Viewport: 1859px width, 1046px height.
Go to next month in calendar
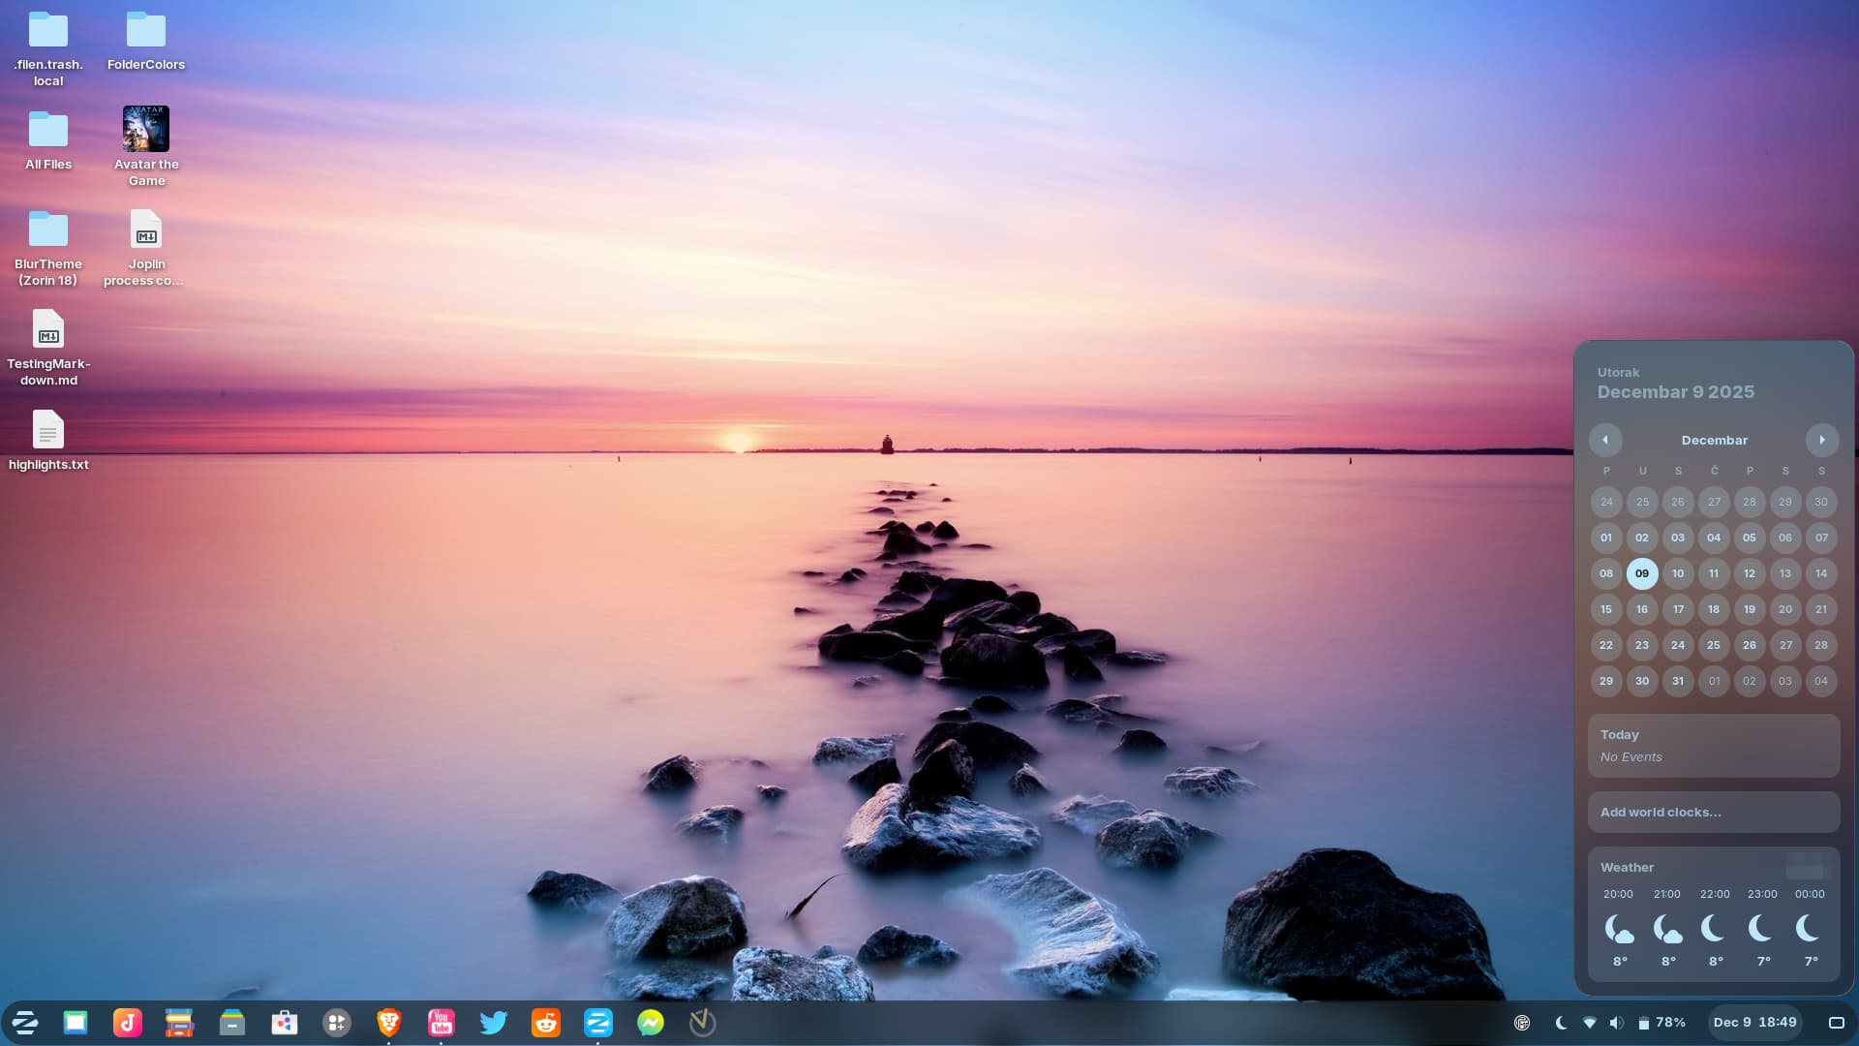pos(1821,440)
